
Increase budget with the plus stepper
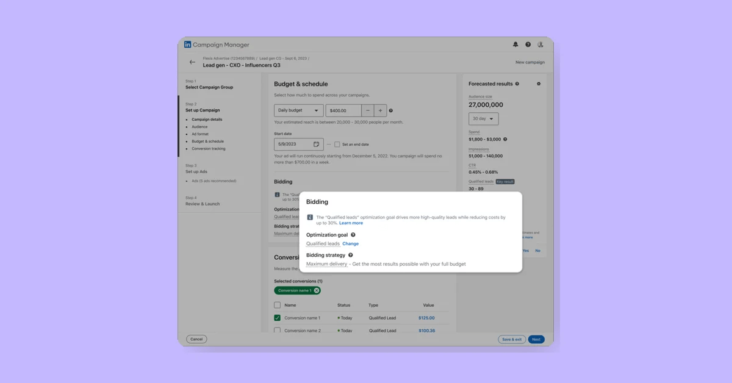380,110
